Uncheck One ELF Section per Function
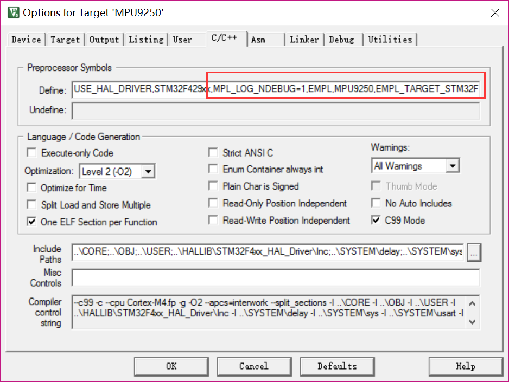This screenshot has height=382, width=509. pyautogui.click(x=32, y=222)
